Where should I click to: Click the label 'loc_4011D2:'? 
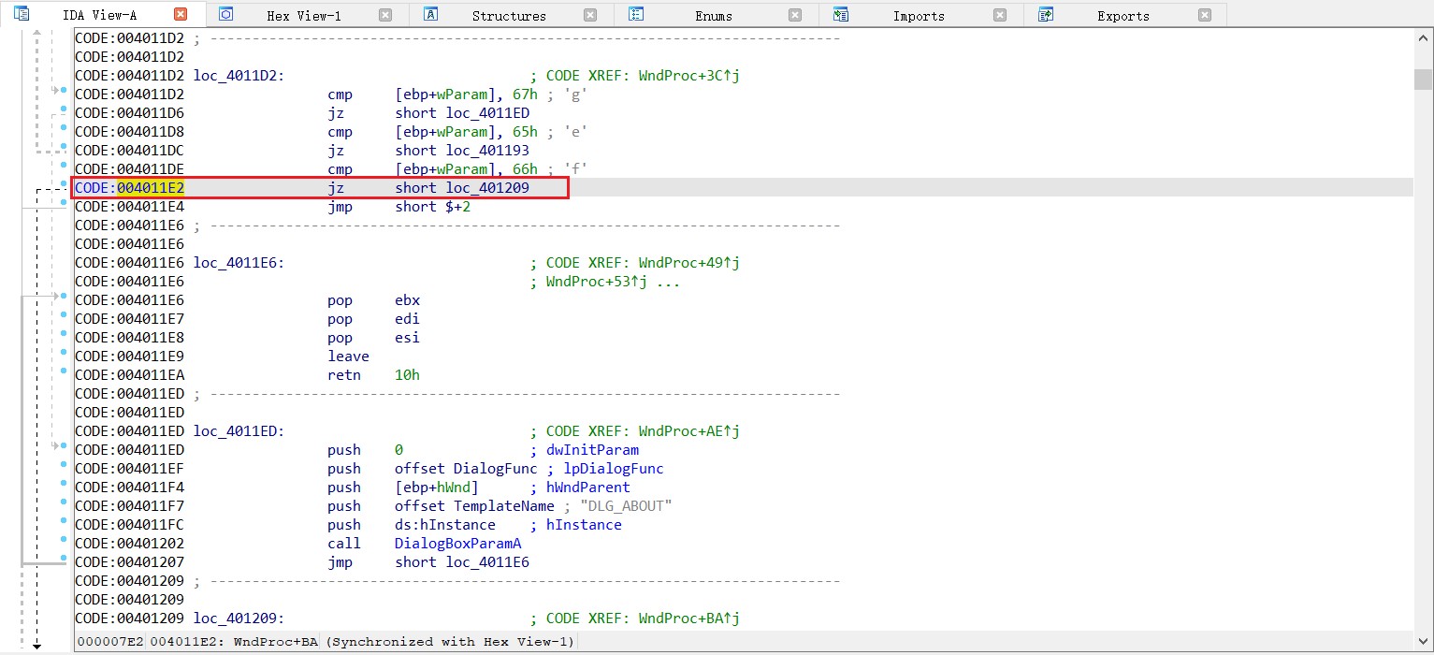point(239,76)
